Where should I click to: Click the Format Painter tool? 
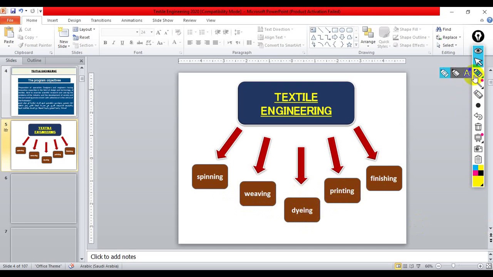pos(35,45)
